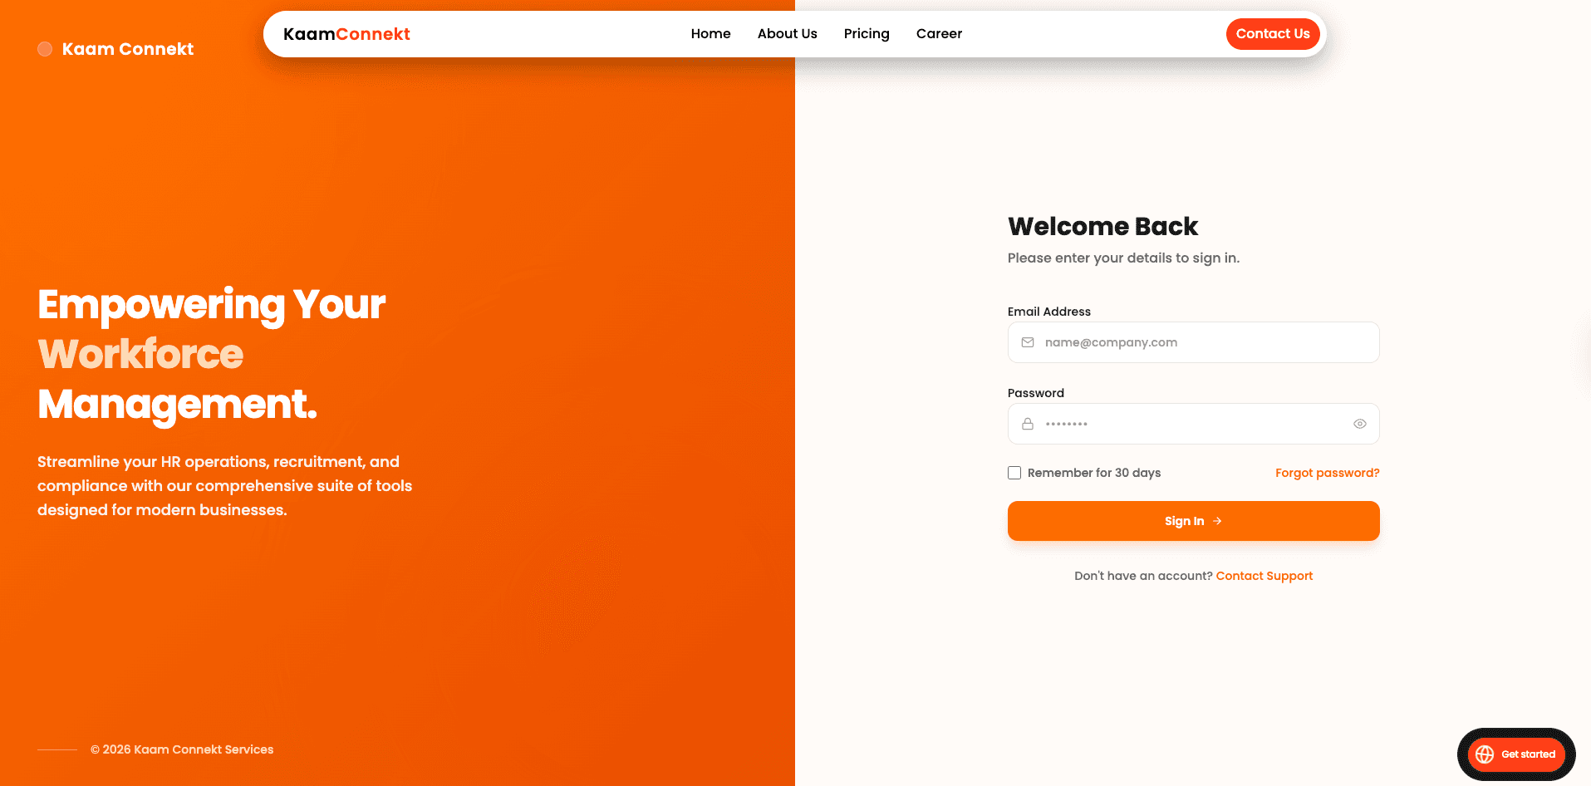Image resolution: width=1591 pixels, height=786 pixels.
Task: Click "© 2026 Kaam Connekt Services" footer text
Action: pos(182,749)
